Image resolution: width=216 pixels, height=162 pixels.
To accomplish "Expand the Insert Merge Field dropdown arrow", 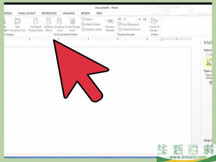I will tap(76, 30).
